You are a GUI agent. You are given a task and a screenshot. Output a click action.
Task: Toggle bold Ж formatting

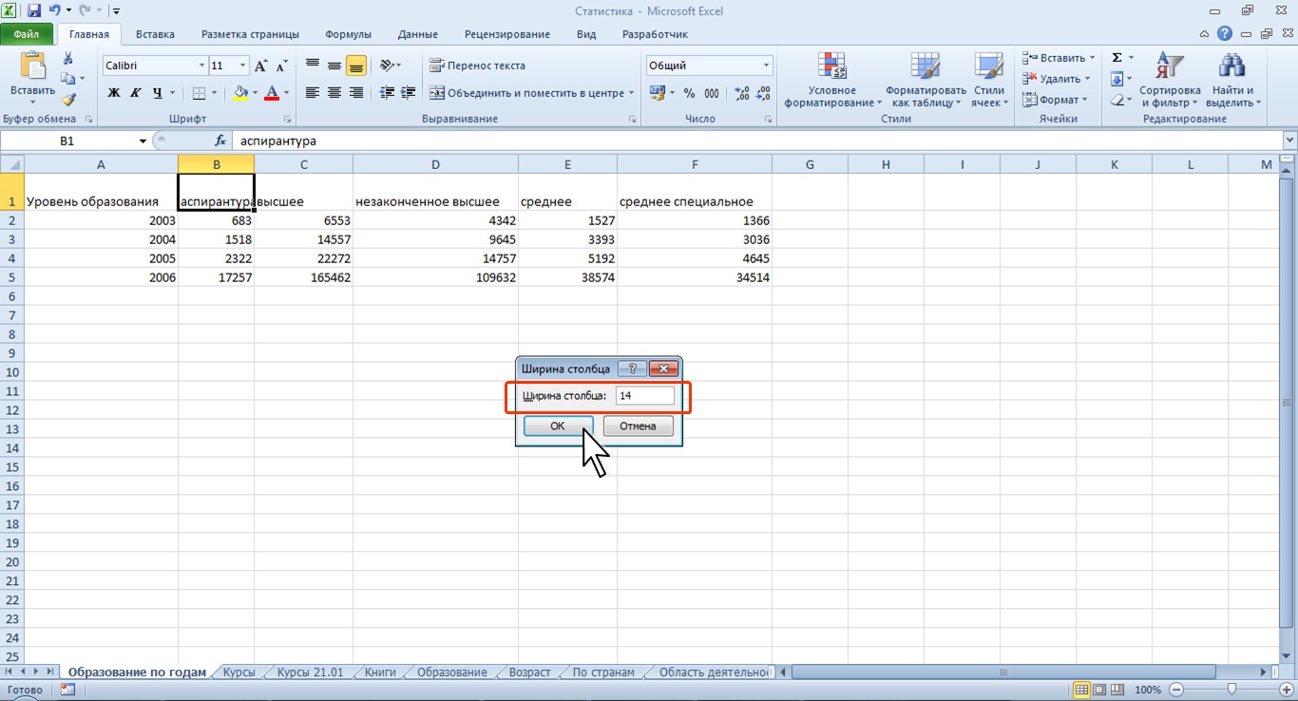coord(114,93)
